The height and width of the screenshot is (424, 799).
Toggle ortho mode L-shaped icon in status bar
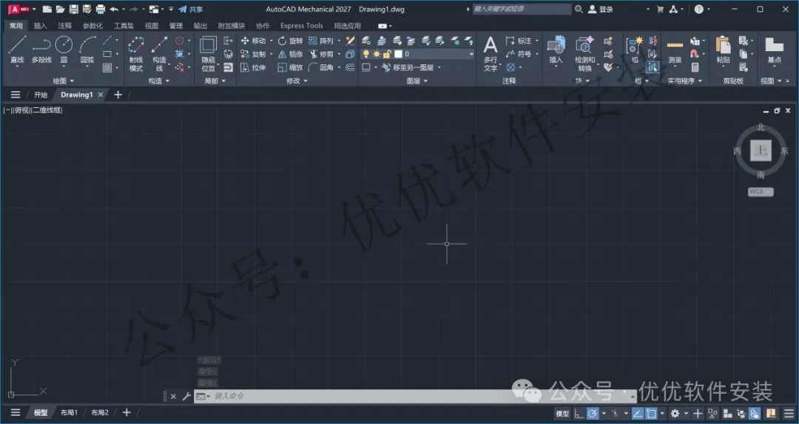click(x=579, y=414)
